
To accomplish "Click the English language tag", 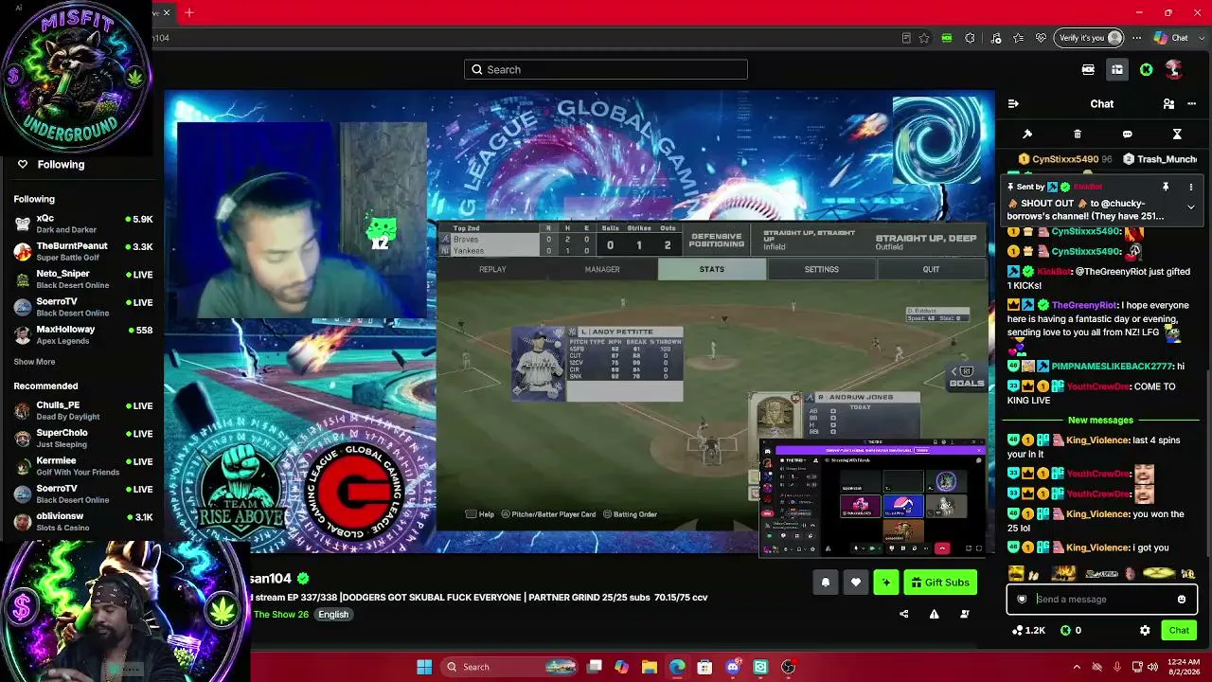I will click(x=333, y=615).
